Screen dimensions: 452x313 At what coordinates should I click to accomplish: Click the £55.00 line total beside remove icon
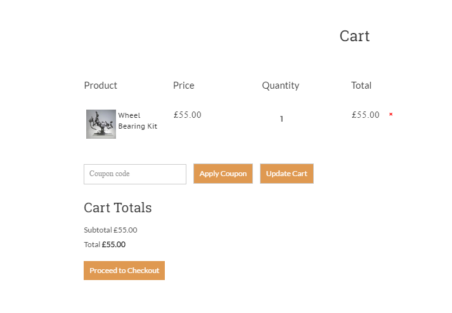366,115
